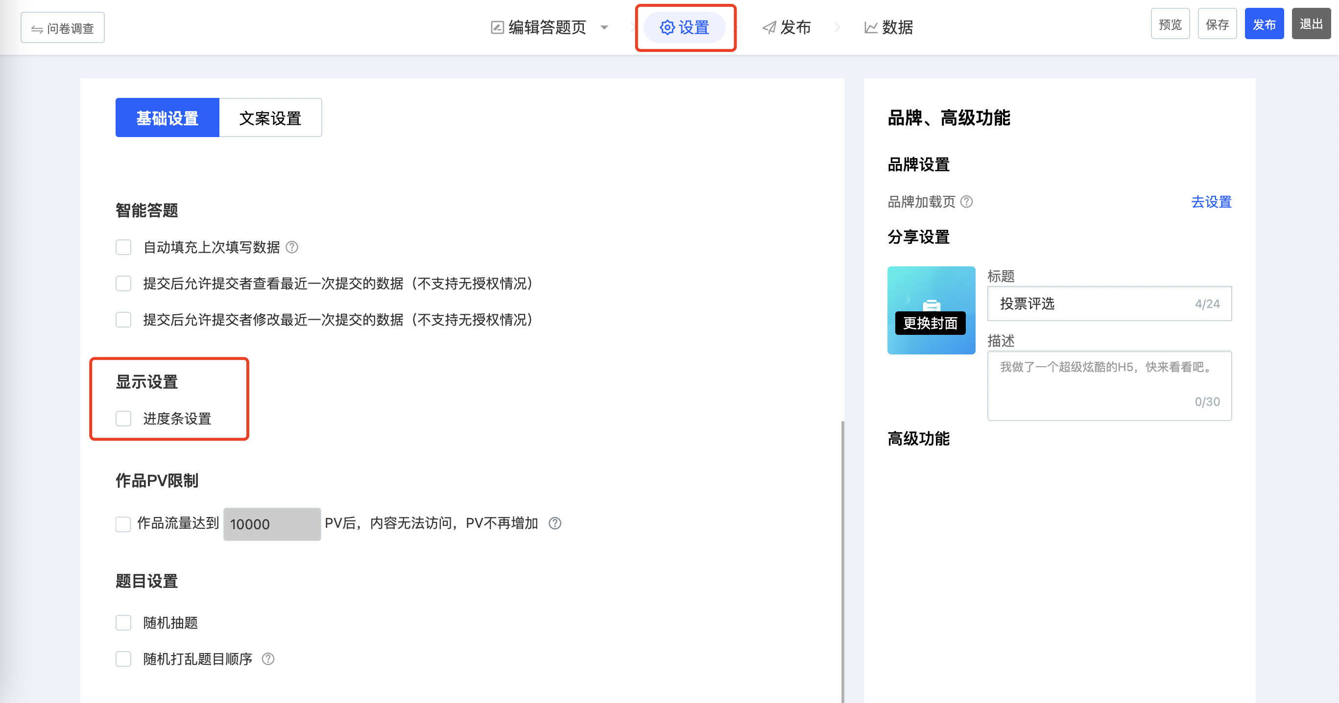The height and width of the screenshot is (703, 1339).
Task: Enable the 进度条设置 checkbox
Action: click(x=123, y=419)
